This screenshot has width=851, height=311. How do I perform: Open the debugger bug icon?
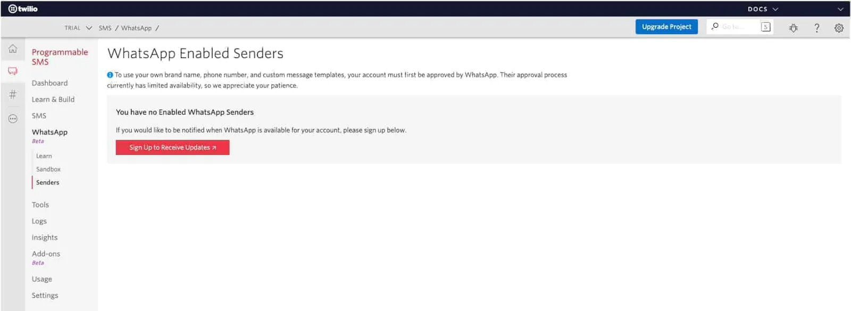pos(793,28)
